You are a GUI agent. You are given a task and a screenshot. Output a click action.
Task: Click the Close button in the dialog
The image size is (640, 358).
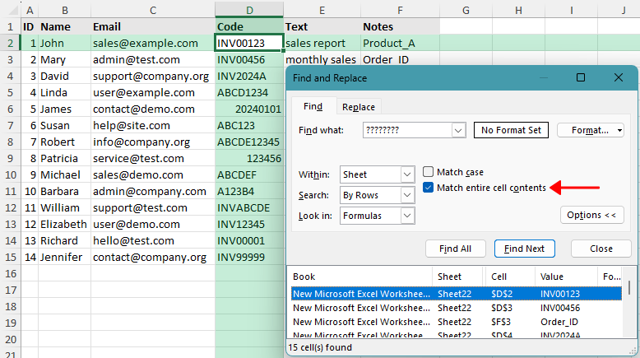click(x=601, y=249)
